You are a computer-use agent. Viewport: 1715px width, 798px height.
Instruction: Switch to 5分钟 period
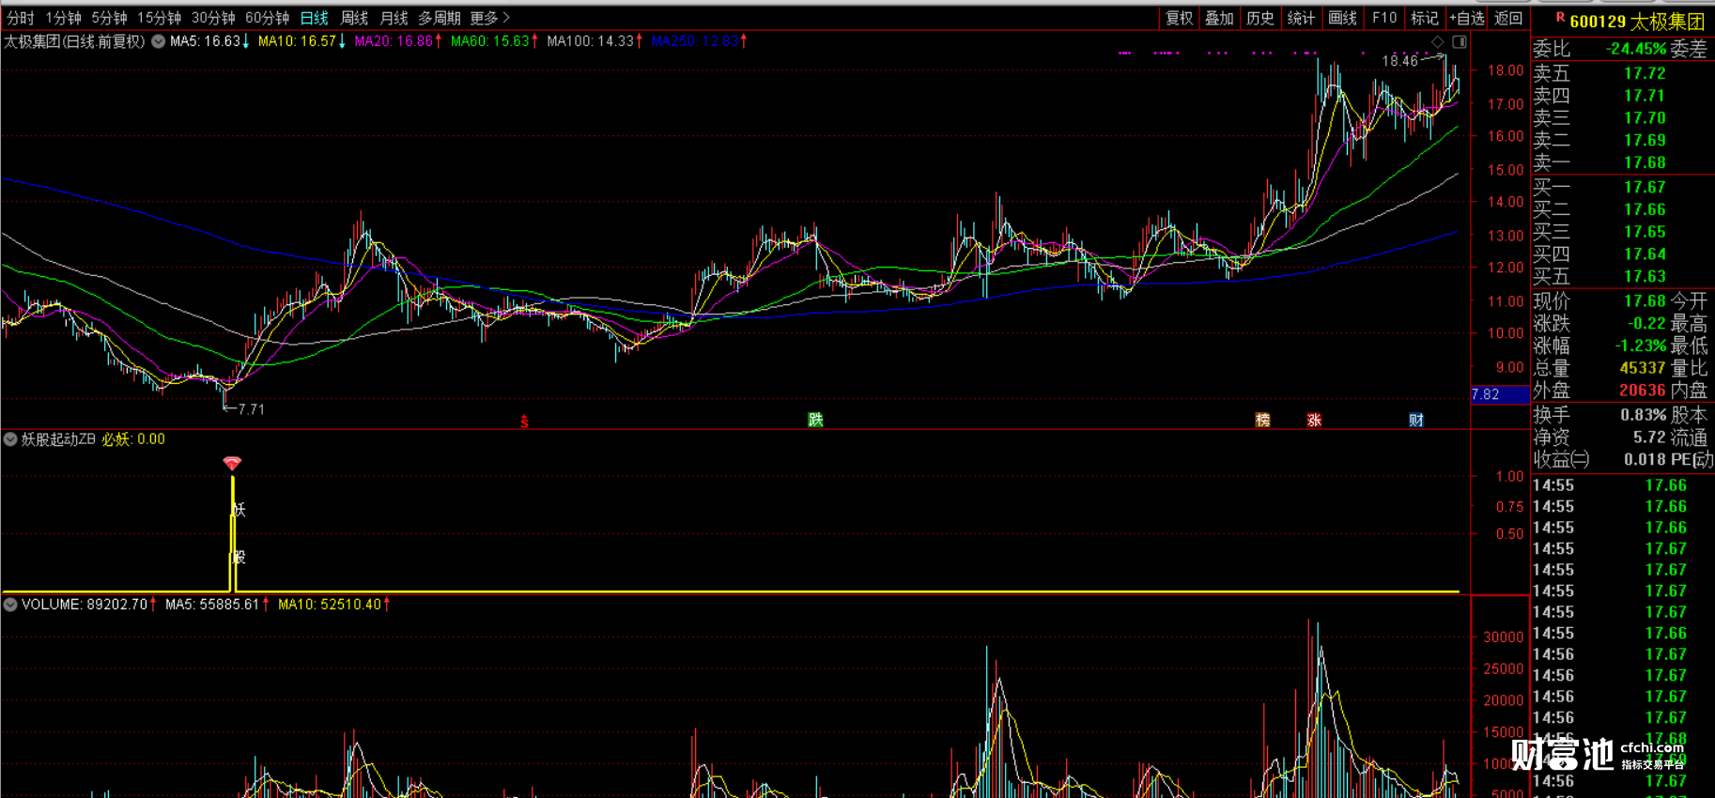pos(109,18)
